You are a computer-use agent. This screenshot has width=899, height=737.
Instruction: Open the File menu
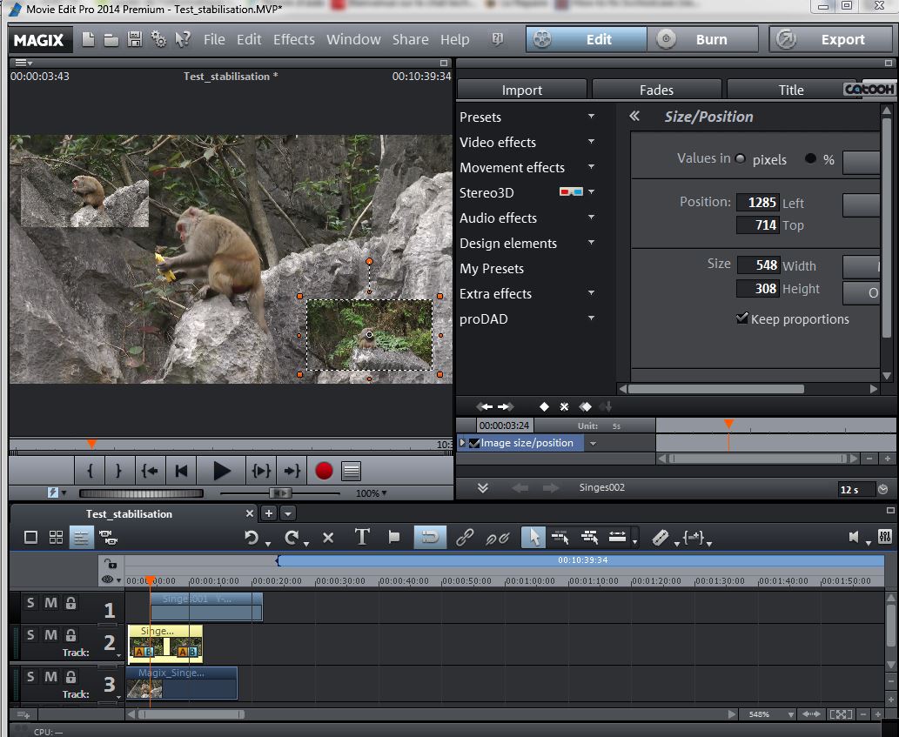[214, 39]
